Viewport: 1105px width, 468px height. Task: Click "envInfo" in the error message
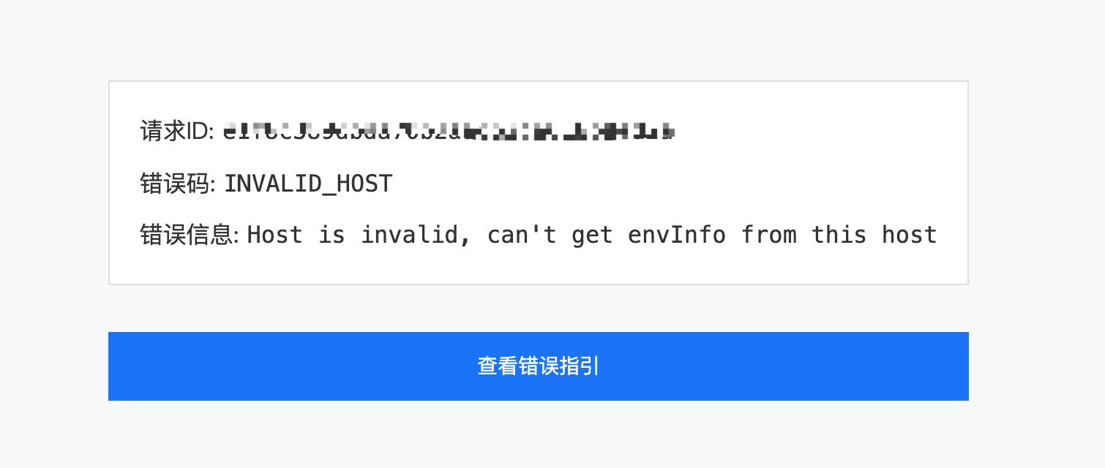coord(677,235)
